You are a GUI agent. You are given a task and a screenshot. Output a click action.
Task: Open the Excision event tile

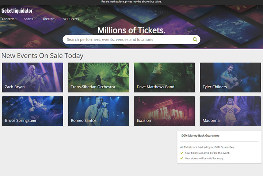pyautogui.click(x=164, y=111)
